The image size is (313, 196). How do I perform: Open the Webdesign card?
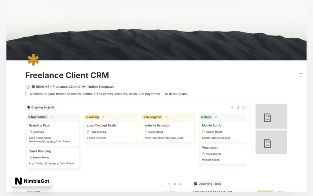(x=223, y=154)
